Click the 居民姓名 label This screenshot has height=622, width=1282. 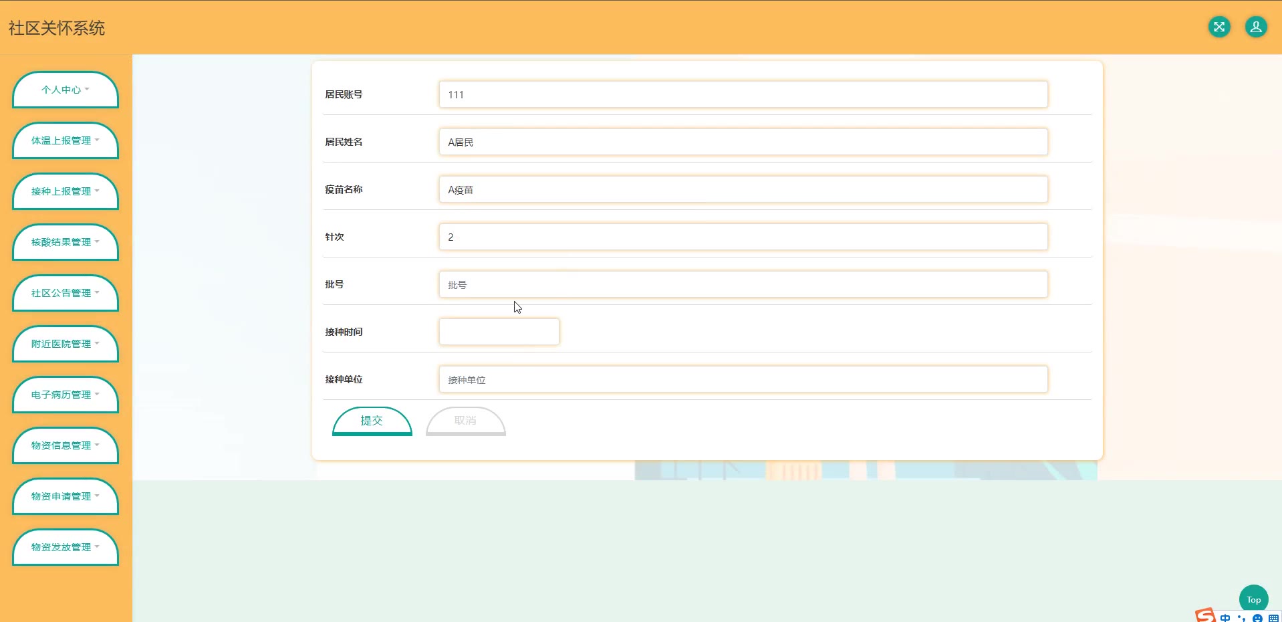coord(344,142)
